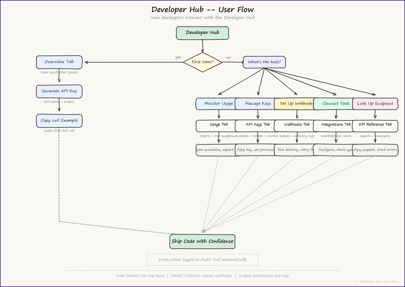Select the Developer Hub start node

202,33
